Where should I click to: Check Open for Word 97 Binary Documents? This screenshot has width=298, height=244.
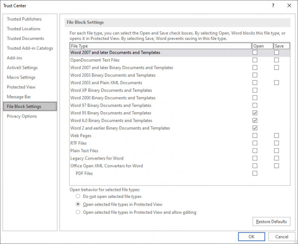click(x=255, y=105)
